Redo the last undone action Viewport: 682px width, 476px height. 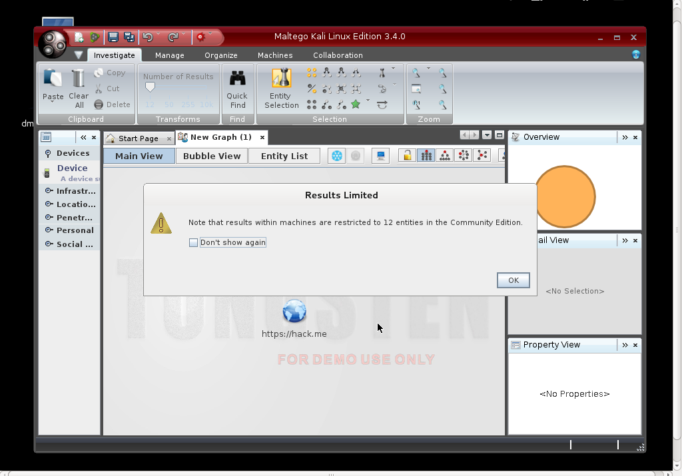point(173,37)
